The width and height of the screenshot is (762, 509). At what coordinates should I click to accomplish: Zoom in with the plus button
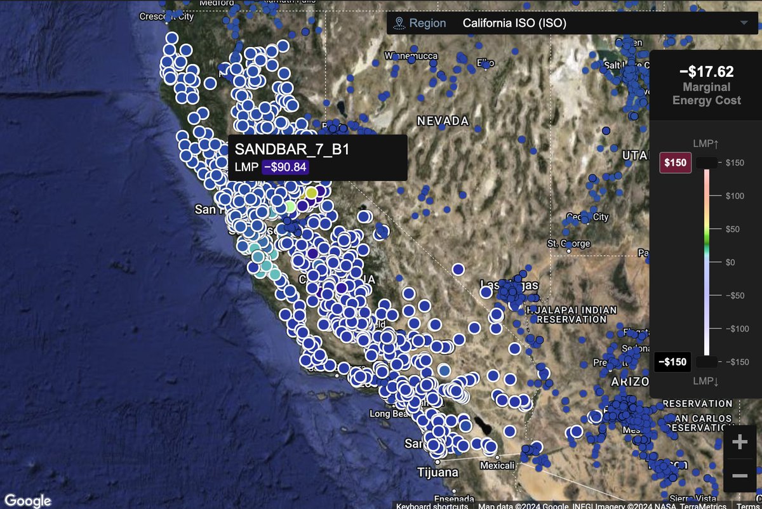tap(740, 442)
